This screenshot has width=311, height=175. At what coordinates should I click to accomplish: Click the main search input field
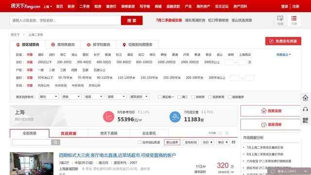tap(66, 20)
